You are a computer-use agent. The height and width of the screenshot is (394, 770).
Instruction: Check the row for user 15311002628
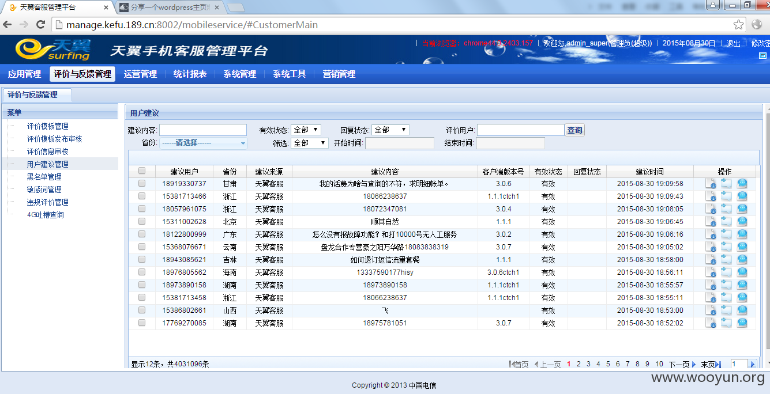coord(142,222)
